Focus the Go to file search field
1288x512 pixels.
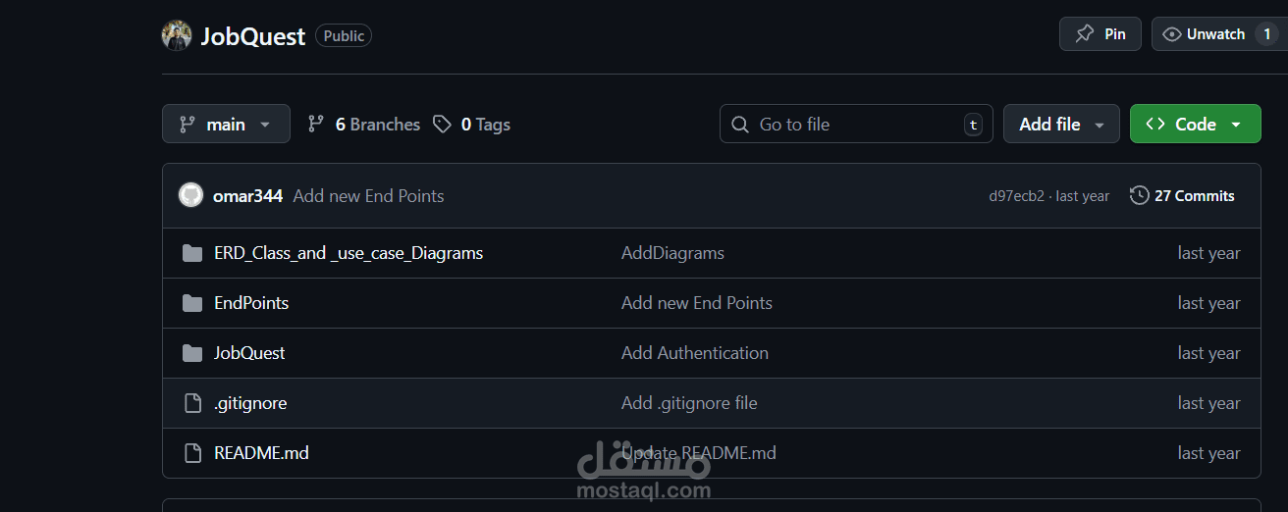pos(854,124)
